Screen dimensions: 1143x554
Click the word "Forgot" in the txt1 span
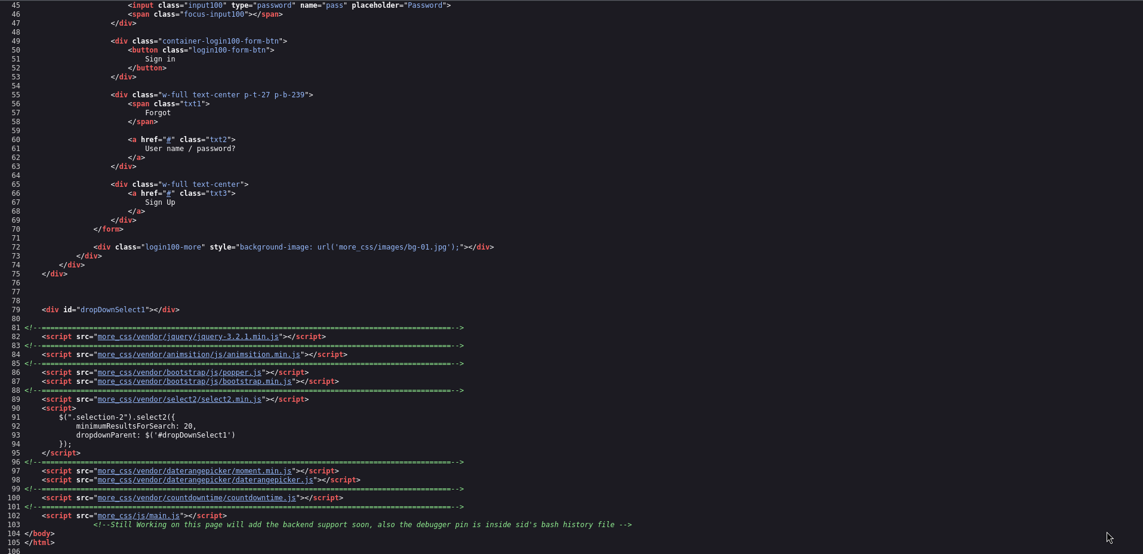point(158,113)
